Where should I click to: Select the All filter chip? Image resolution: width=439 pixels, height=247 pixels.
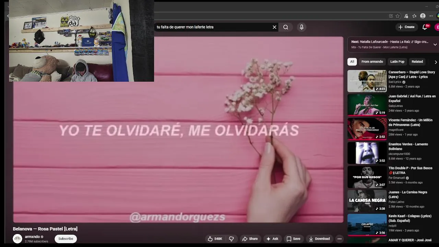point(352,62)
